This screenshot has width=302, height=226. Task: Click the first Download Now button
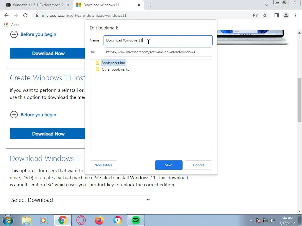tap(47, 53)
